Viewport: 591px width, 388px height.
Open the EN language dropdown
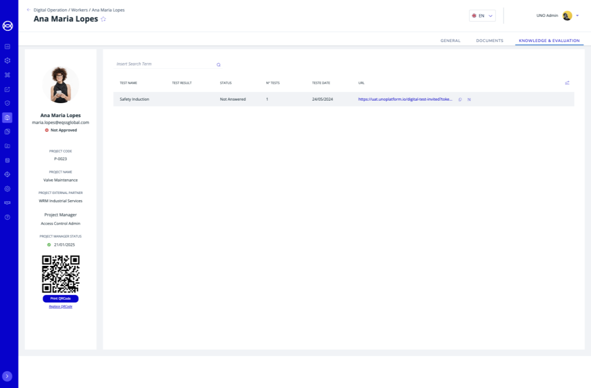(482, 16)
